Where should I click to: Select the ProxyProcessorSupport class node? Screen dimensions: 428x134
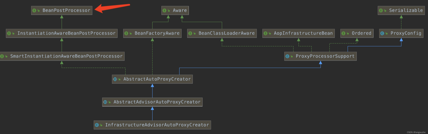[x=320, y=56]
